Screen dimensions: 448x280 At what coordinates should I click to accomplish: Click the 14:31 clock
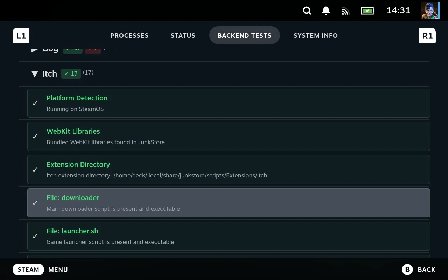click(398, 10)
